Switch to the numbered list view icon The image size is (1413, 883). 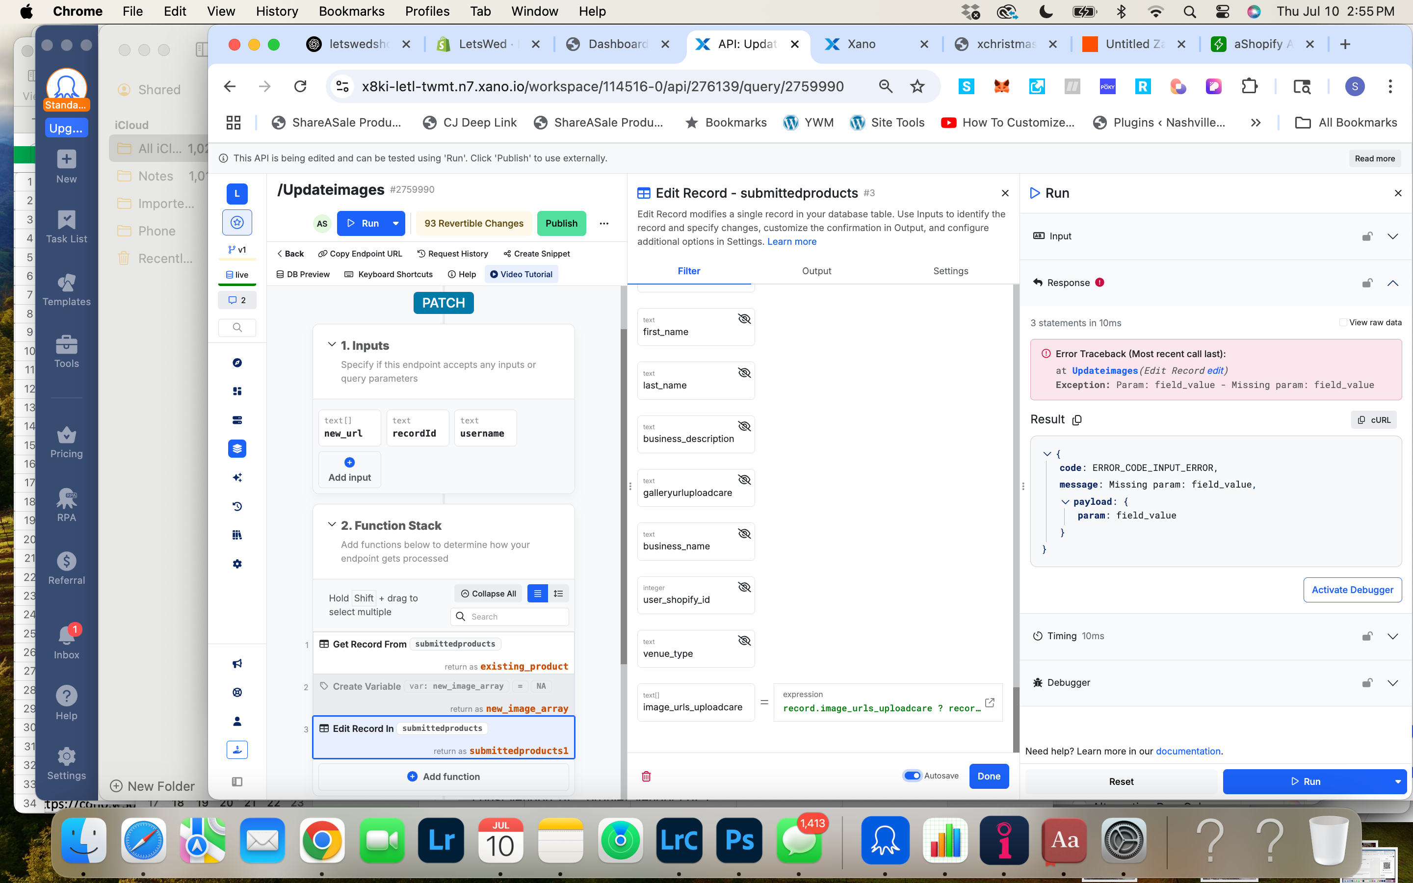tap(558, 594)
